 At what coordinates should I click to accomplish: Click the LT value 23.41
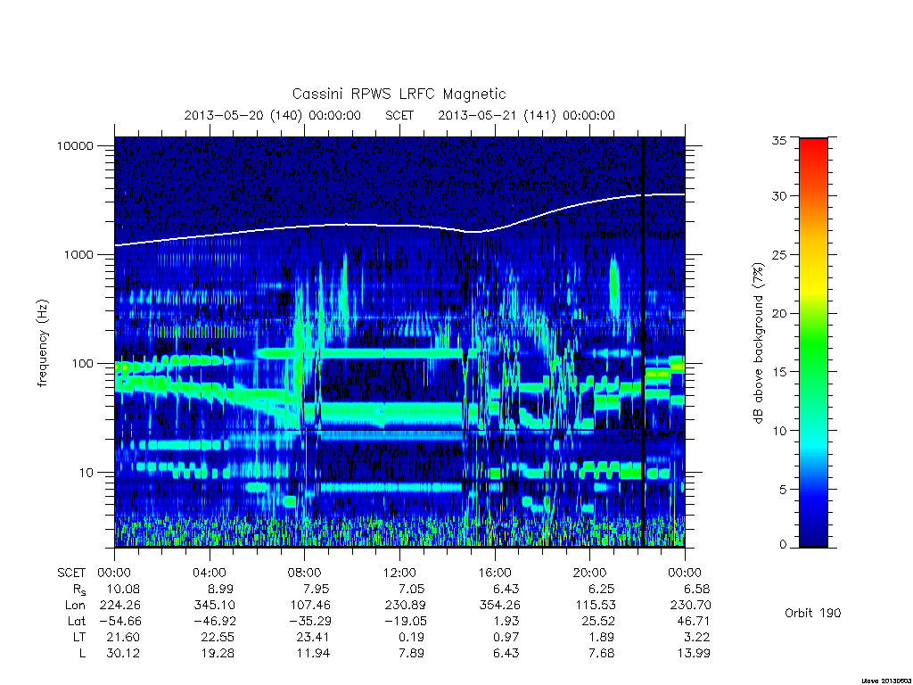(313, 637)
